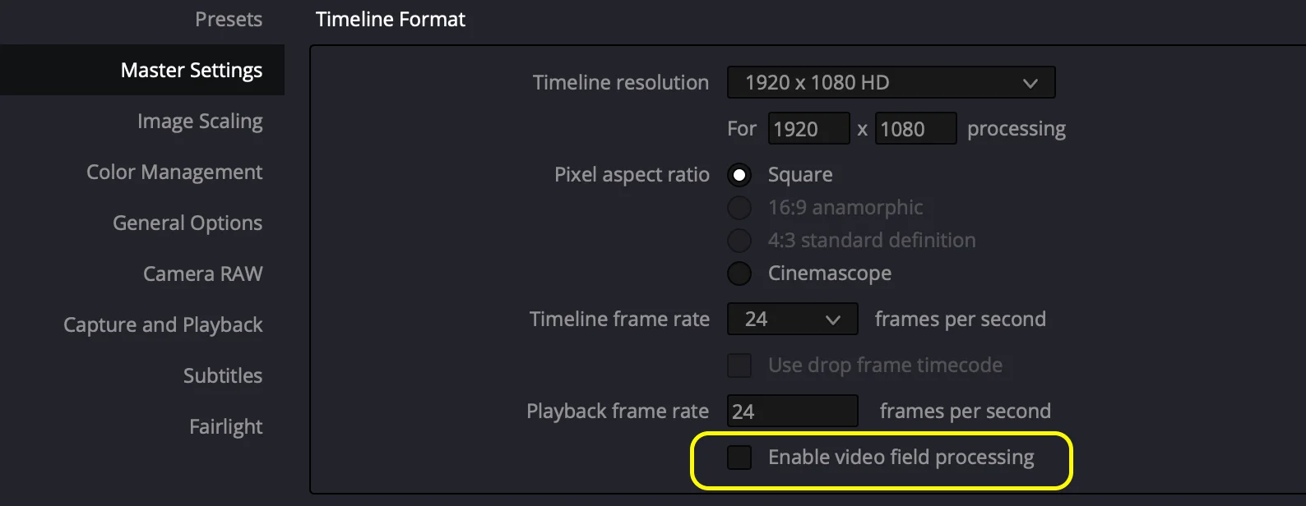Viewport: 1306px width, 506px height.
Task: Select the Square pixel aspect ratio
Action: click(739, 175)
